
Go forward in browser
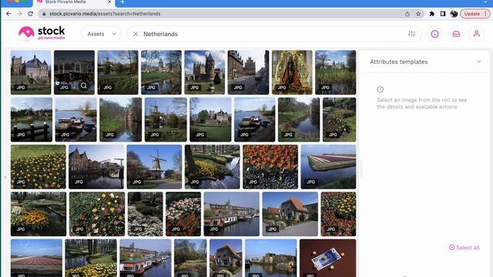19,14
